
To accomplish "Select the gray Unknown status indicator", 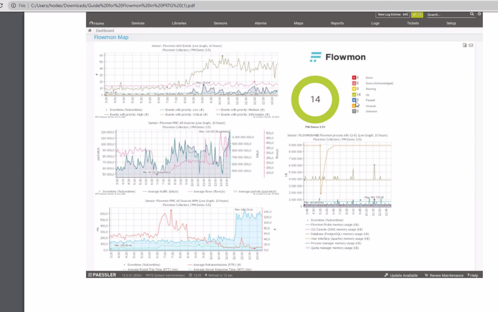I will (x=354, y=111).
